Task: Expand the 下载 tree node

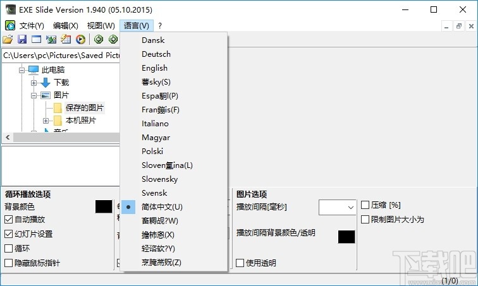Action: [34, 83]
